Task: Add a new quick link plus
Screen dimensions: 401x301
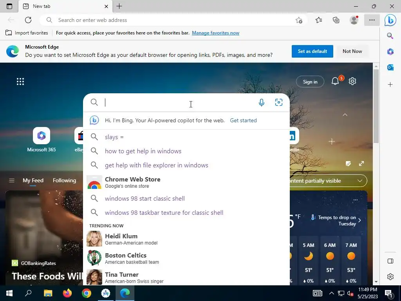Action: click(x=332, y=141)
